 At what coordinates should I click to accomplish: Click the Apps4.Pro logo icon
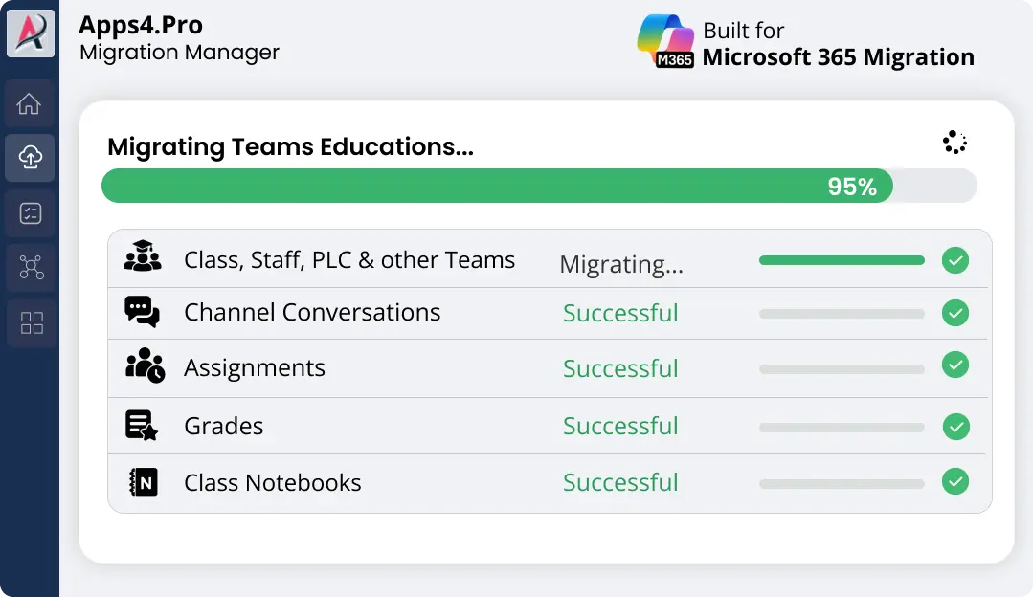click(31, 33)
